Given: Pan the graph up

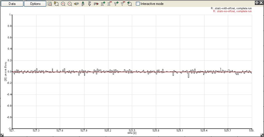Looking at the screenshot, I should (x=83, y=4).
